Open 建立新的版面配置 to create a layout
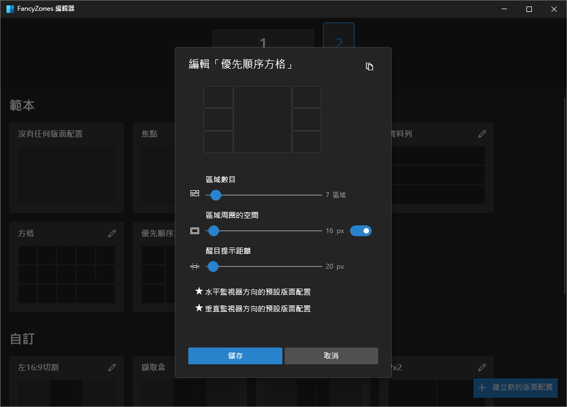 [515, 388]
